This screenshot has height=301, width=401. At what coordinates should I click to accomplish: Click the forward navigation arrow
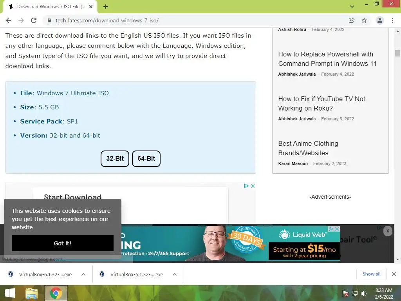point(21,20)
